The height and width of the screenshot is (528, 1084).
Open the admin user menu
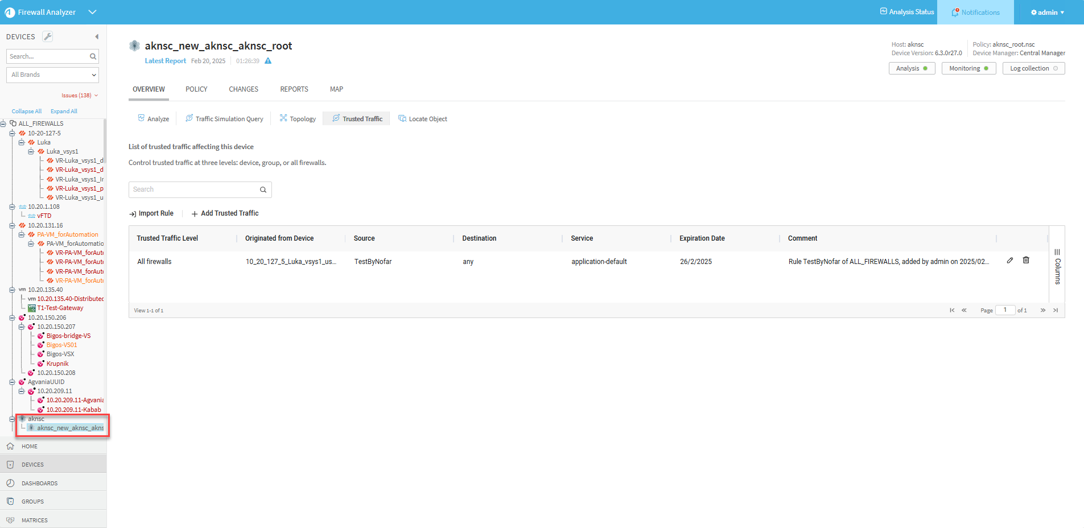coord(1047,12)
